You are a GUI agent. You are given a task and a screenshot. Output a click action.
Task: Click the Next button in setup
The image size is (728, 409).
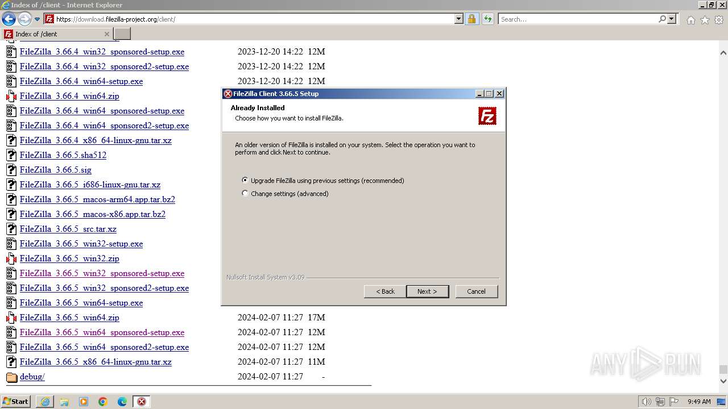click(428, 291)
